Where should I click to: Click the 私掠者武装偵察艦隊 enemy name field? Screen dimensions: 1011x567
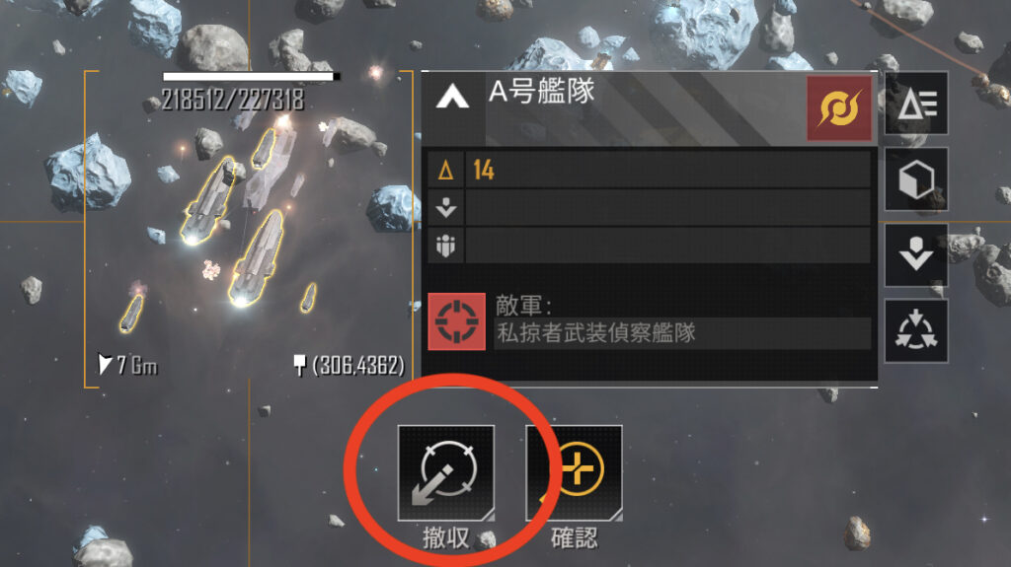[x=682, y=333]
